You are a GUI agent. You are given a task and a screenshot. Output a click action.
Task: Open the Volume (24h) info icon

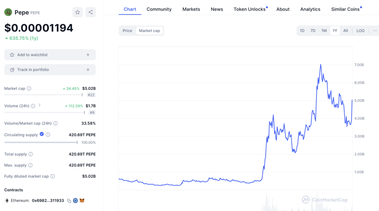(x=33, y=106)
